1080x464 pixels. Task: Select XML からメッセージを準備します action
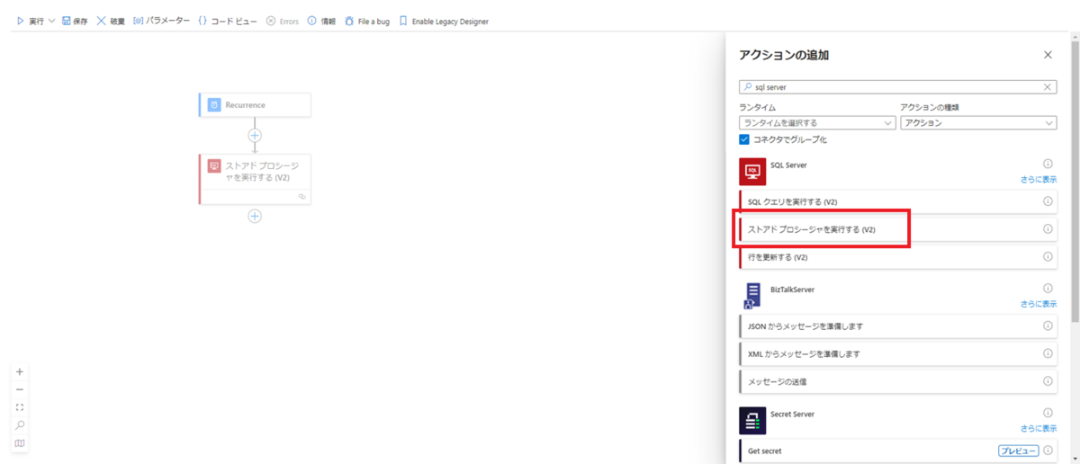coord(897,353)
